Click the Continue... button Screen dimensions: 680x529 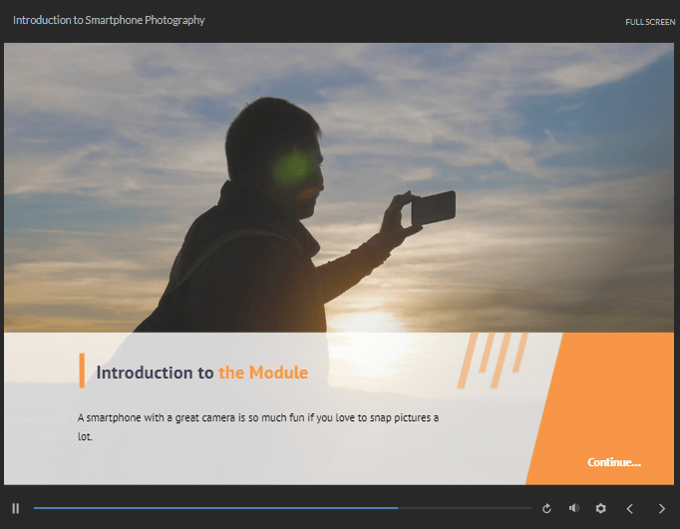coord(613,462)
